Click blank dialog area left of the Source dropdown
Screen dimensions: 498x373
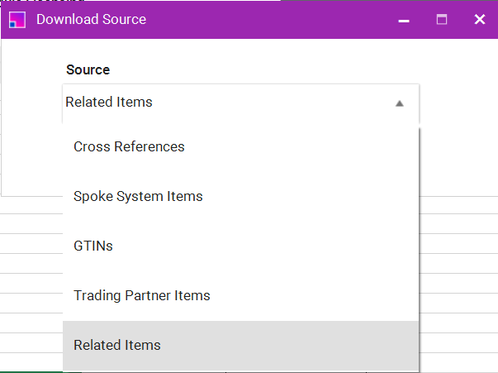pos(31,124)
